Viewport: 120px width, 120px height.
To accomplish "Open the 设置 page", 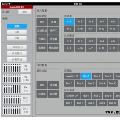I will coord(17,38).
